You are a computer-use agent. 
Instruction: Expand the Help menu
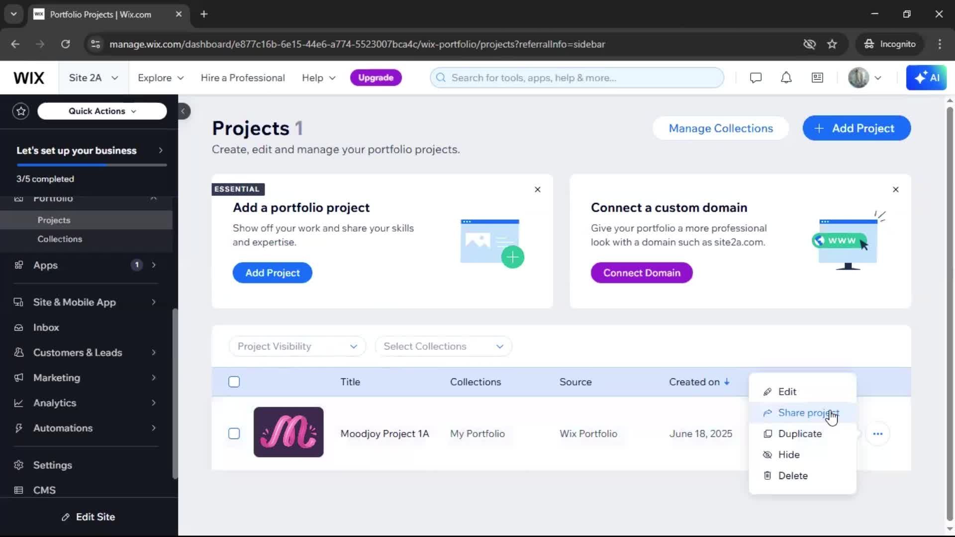coord(319,78)
